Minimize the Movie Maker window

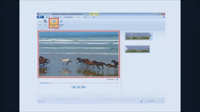155,14
